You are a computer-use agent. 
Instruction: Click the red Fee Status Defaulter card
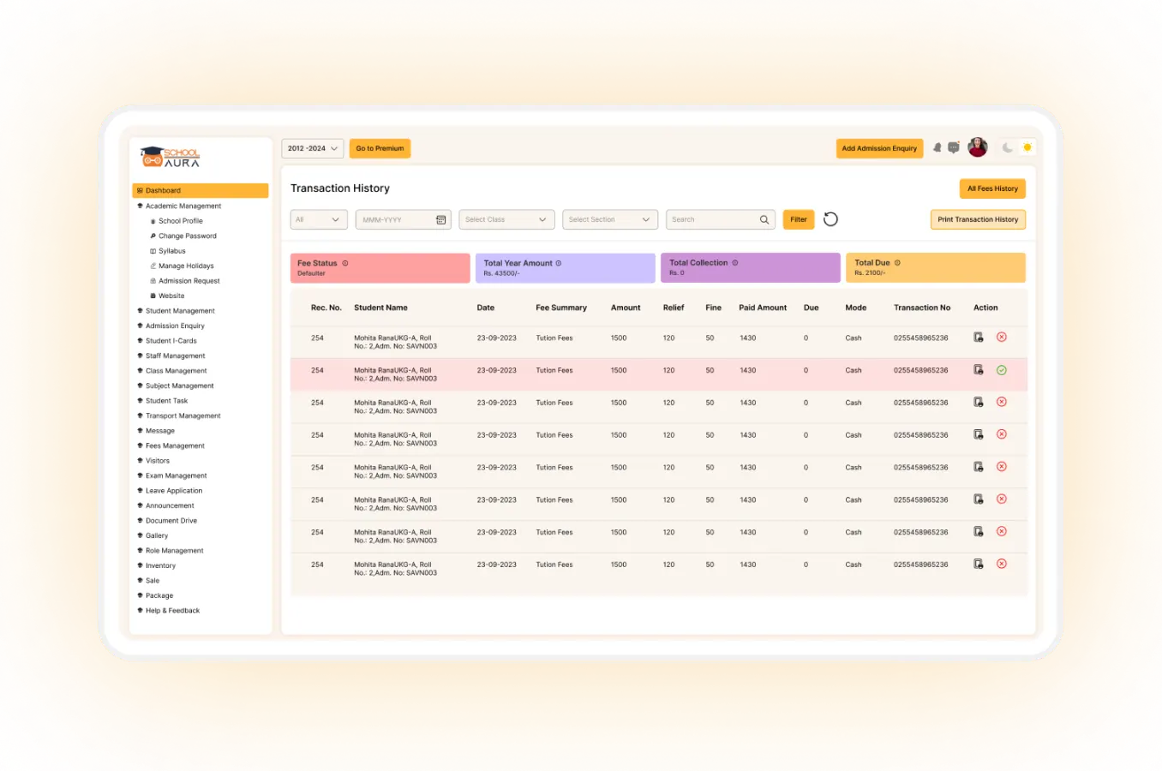coord(380,267)
